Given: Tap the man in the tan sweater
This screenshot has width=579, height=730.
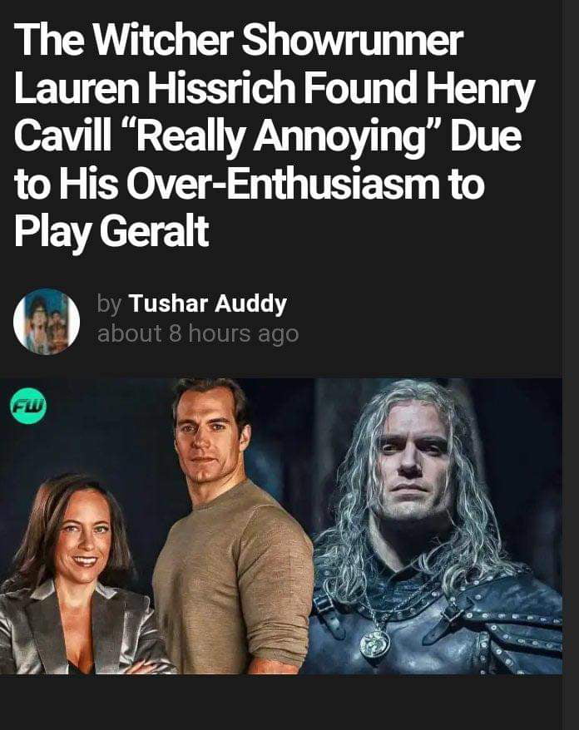Looking at the screenshot, I should pyautogui.click(x=231, y=526).
